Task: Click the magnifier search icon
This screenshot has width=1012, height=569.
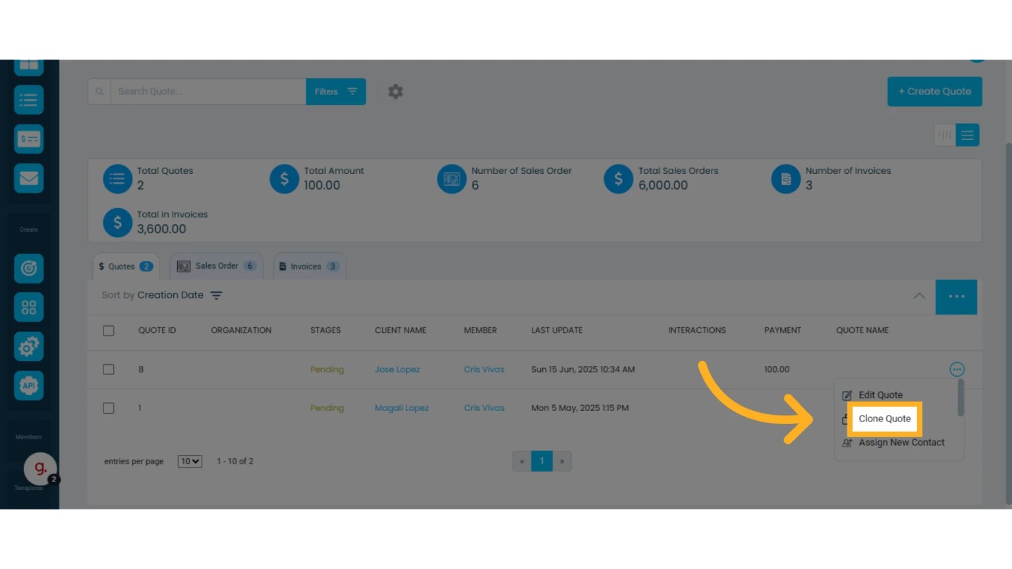Action: click(99, 92)
